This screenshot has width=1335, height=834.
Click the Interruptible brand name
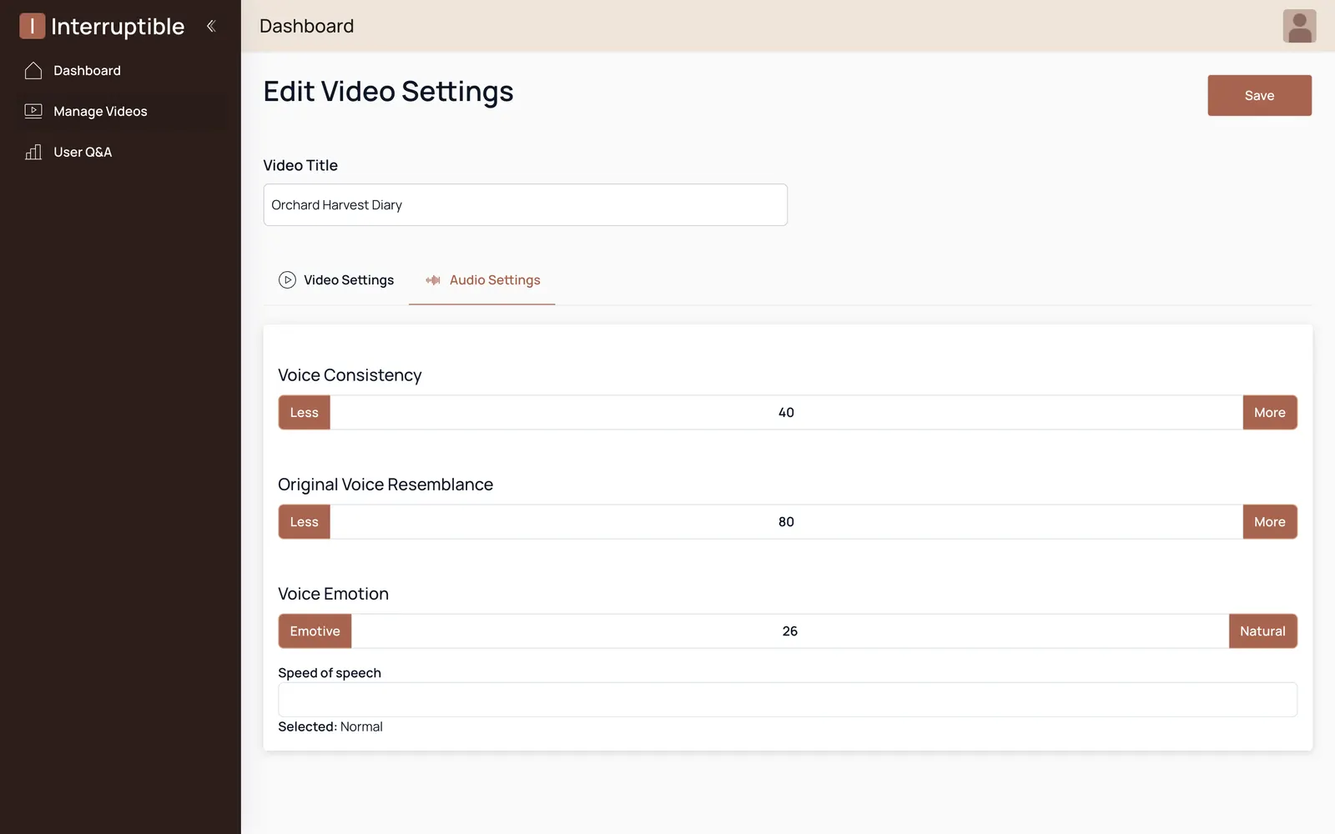118,27
